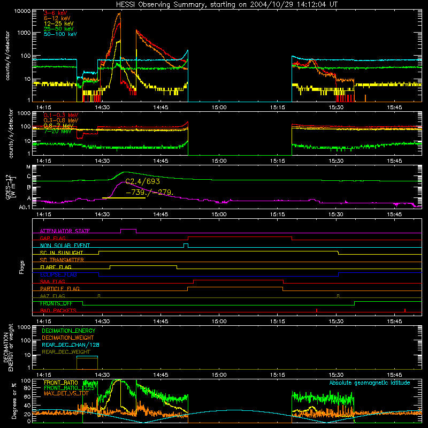The width and height of the screenshot is (428, 428).
Task: Select the '50-100 keV' legend label
Action: coord(60,34)
